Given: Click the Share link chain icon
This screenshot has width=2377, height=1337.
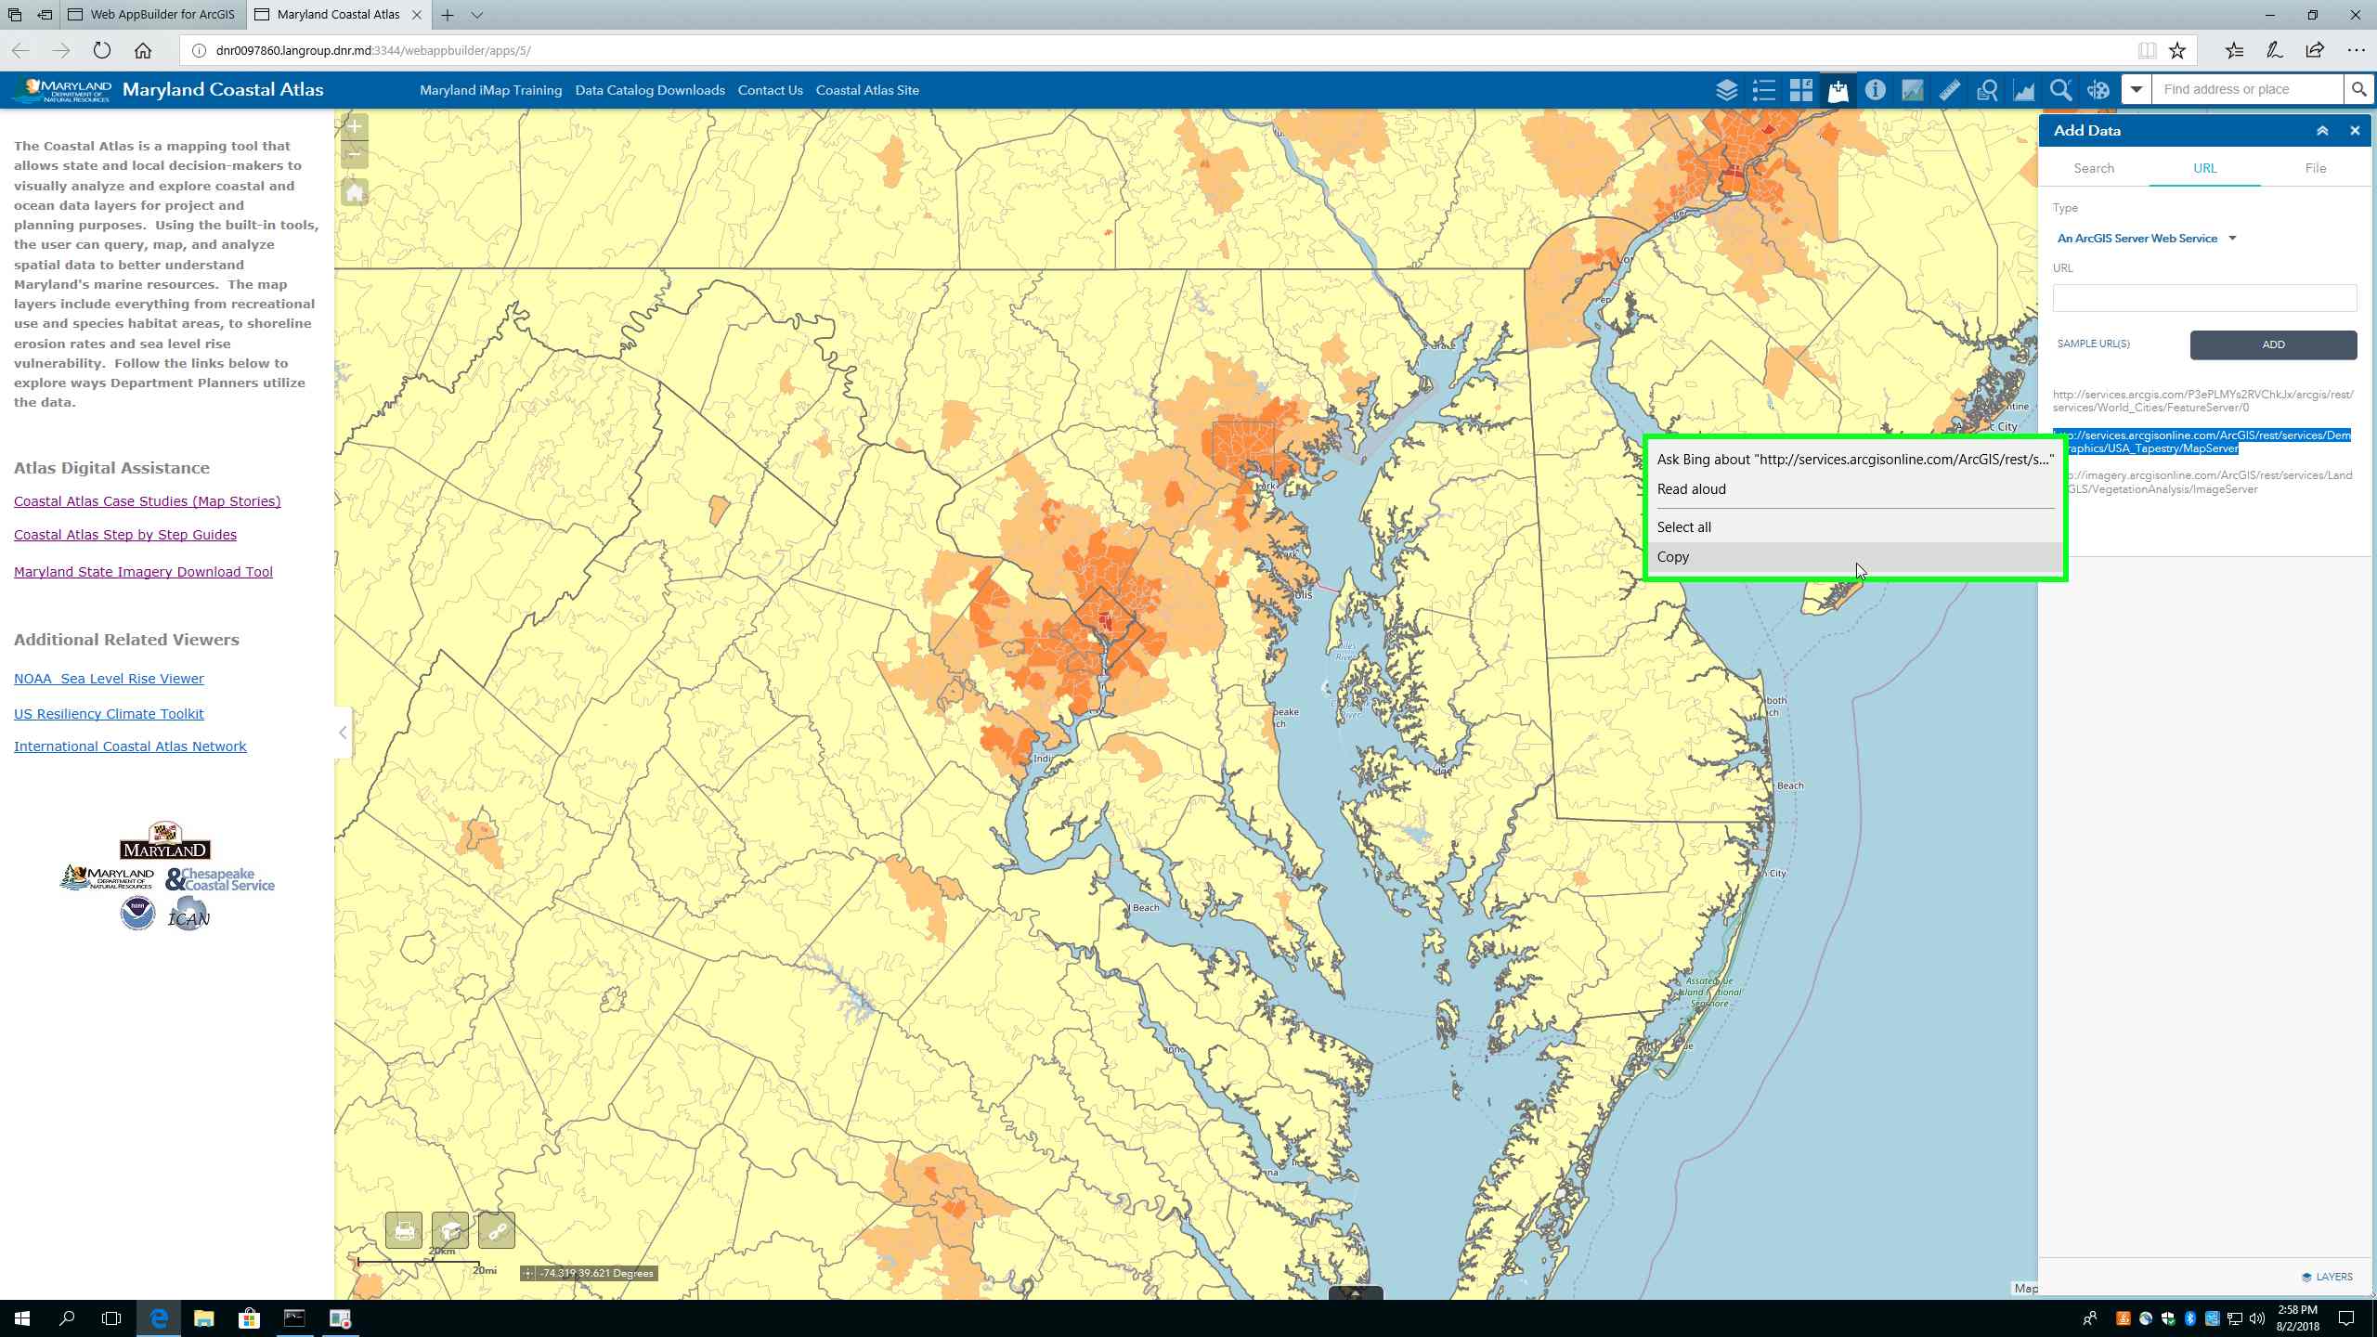Looking at the screenshot, I should click(x=497, y=1231).
